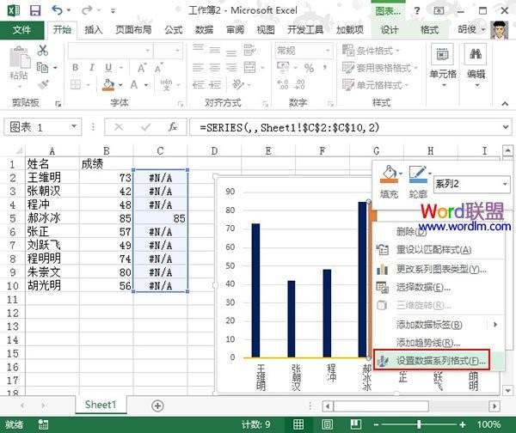The height and width of the screenshot is (433, 516).
Task: Click the Insert Function fx icon
Action: (172, 126)
